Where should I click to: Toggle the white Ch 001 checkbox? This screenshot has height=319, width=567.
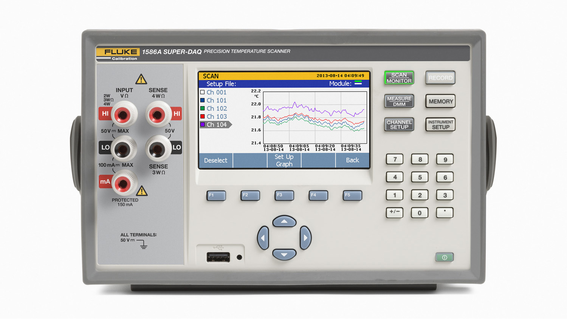(203, 92)
